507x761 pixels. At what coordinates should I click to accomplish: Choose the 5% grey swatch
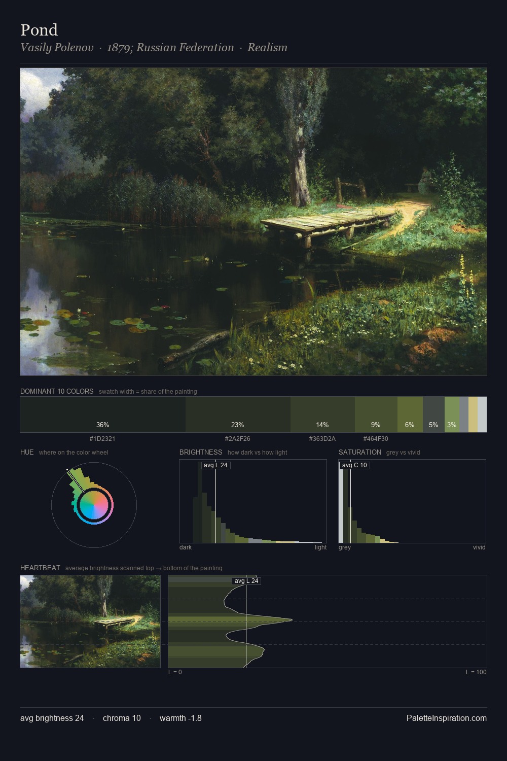click(433, 414)
